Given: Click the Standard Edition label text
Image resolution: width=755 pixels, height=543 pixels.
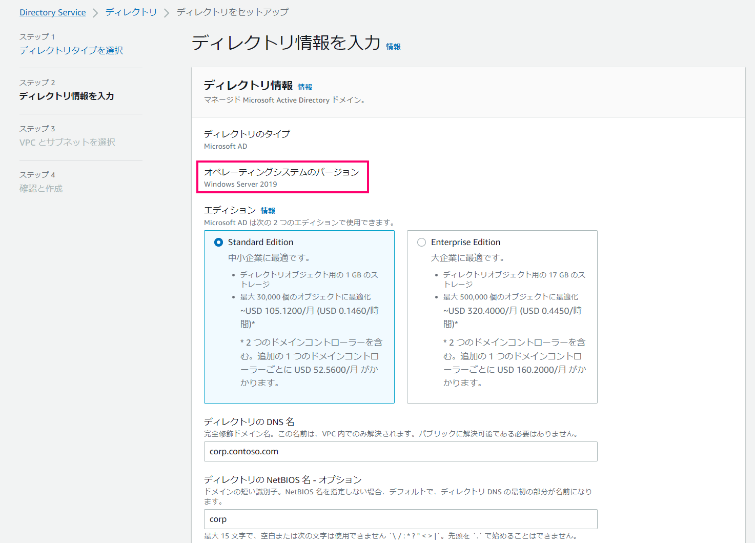Looking at the screenshot, I should 261,242.
